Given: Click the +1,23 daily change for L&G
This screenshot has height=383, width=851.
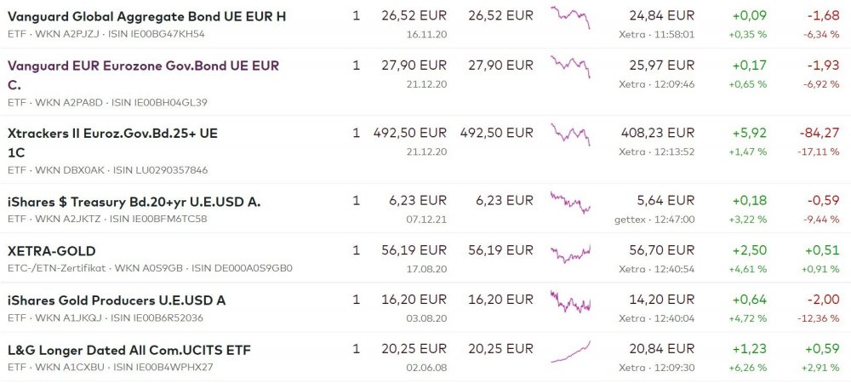Looking at the screenshot, I should tap(749, 350).
